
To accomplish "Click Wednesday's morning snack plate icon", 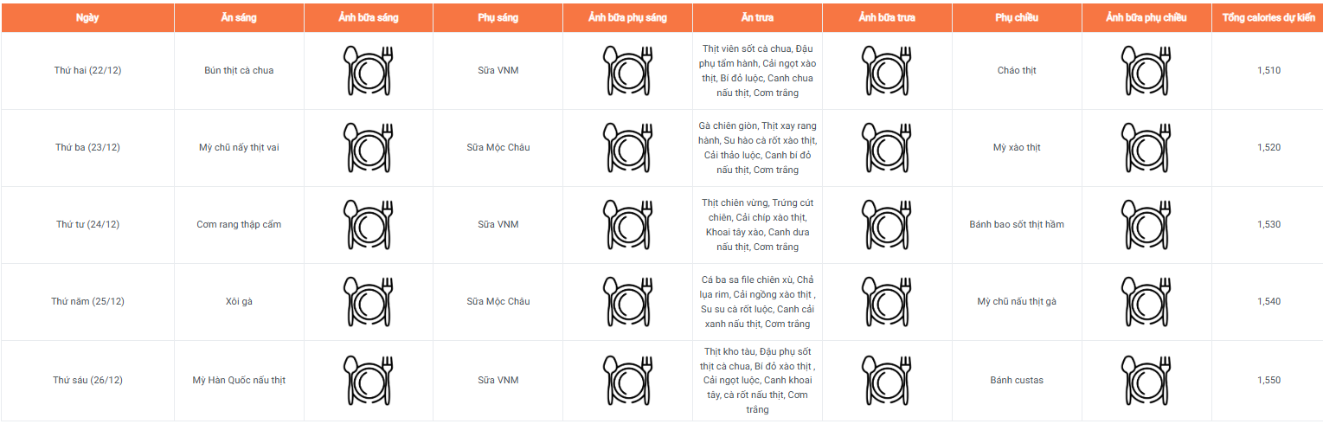I will [627, 224].
